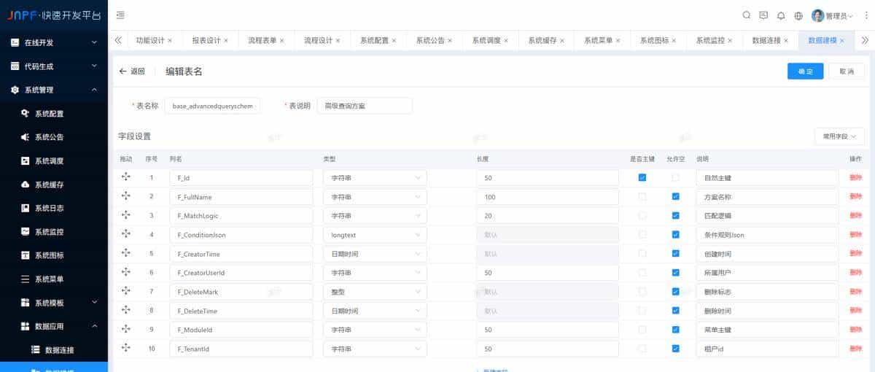The width and height of the screenshot is (875, 372).
Task: Switch to the 流程表单 tab
Action: (x=262, y=41)
